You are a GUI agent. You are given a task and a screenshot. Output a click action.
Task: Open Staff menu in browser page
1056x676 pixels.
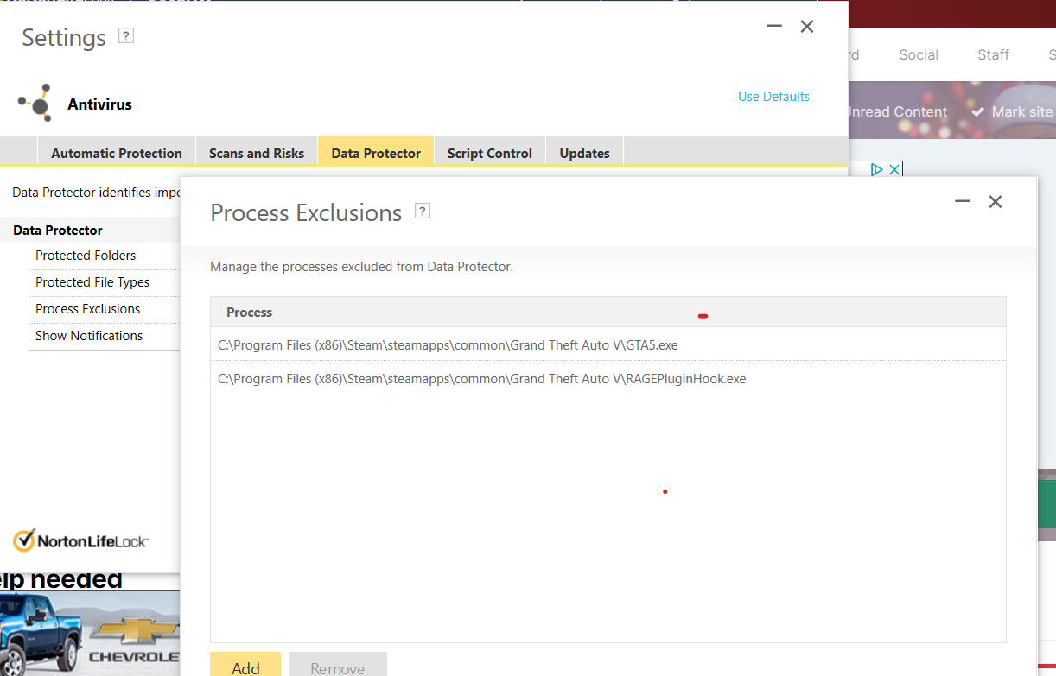click(x=994, y=54)
